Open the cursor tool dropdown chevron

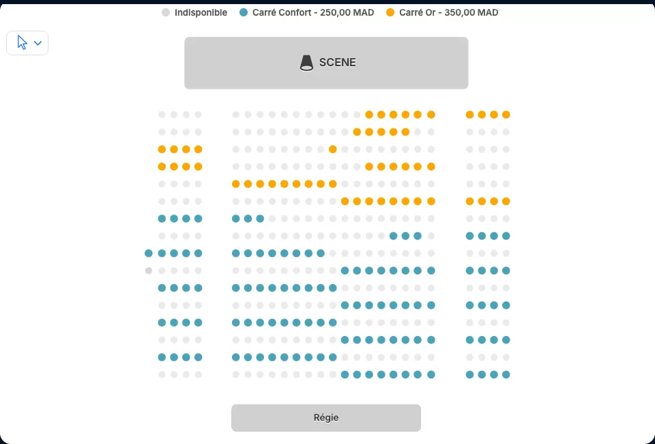(38, 43)
